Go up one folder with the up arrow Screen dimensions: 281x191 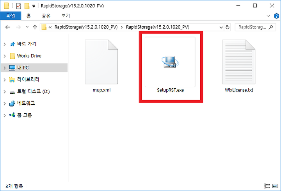pos(35,27)
